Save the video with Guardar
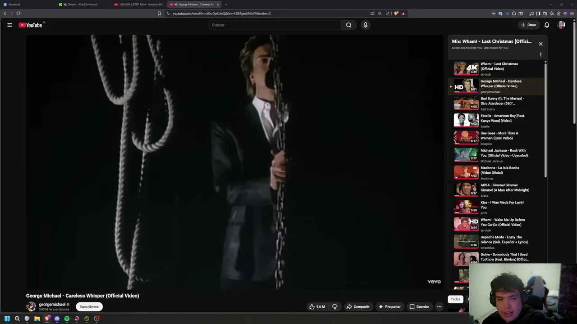 click(x=419, y=307)
